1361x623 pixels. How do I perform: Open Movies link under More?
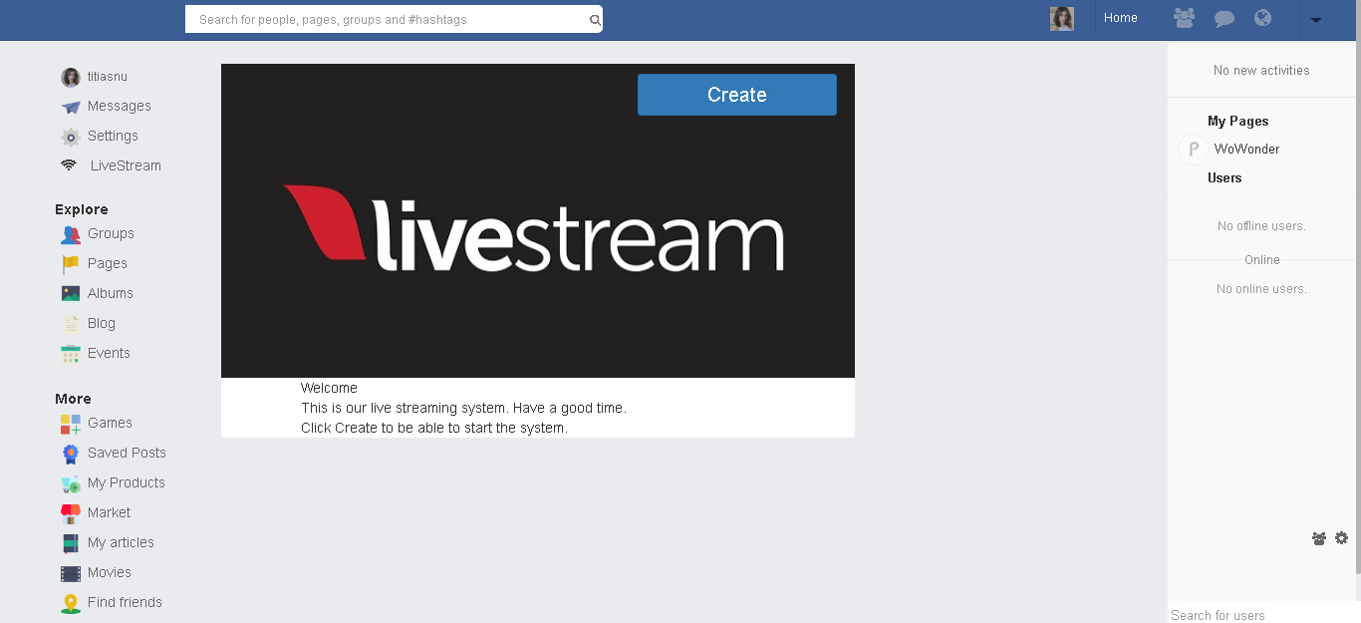110,573
